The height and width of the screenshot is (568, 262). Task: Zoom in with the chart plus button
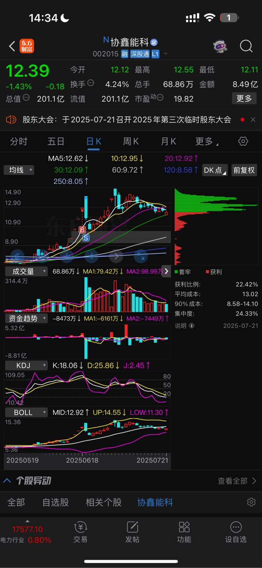(x=67, y=256)
